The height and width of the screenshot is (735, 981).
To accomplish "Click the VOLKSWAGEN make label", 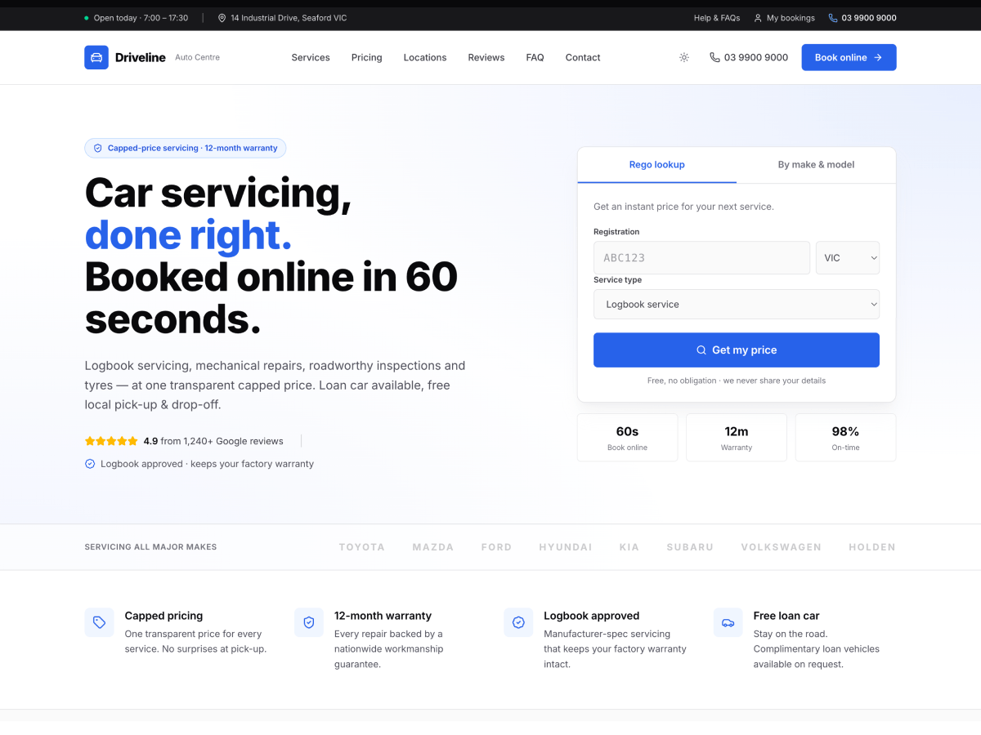I will [782, 547].
